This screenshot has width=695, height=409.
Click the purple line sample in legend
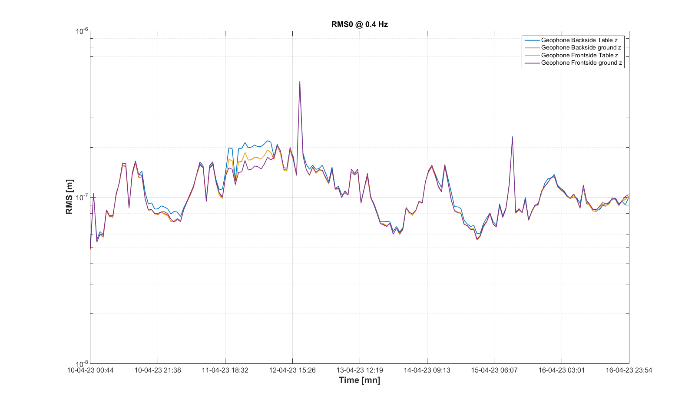tap(532, 63)
